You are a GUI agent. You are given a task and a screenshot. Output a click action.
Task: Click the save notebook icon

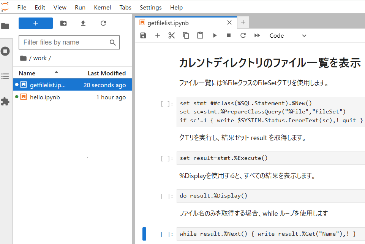pos(143,35)
